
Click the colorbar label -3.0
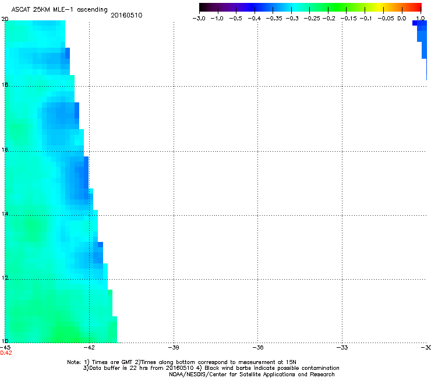click(199, 19)
